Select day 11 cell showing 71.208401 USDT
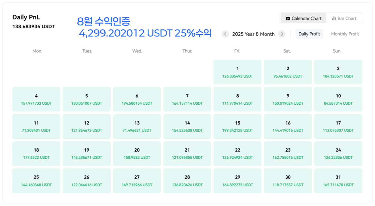 click(x=36, y=127)
